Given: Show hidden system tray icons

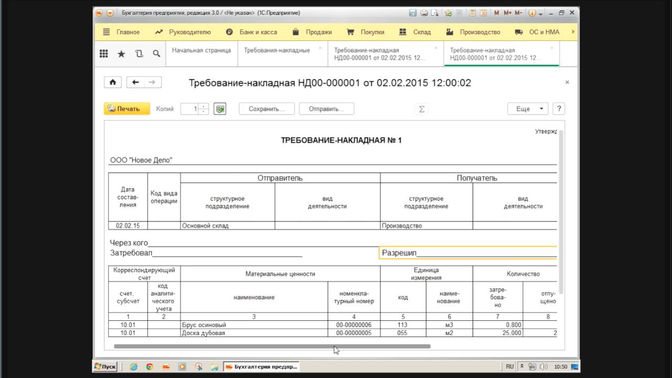Looking at the screenshot, I should (522, 366).
